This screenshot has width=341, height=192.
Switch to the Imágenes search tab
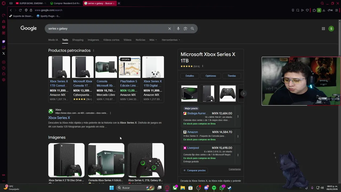pos(93,40)
